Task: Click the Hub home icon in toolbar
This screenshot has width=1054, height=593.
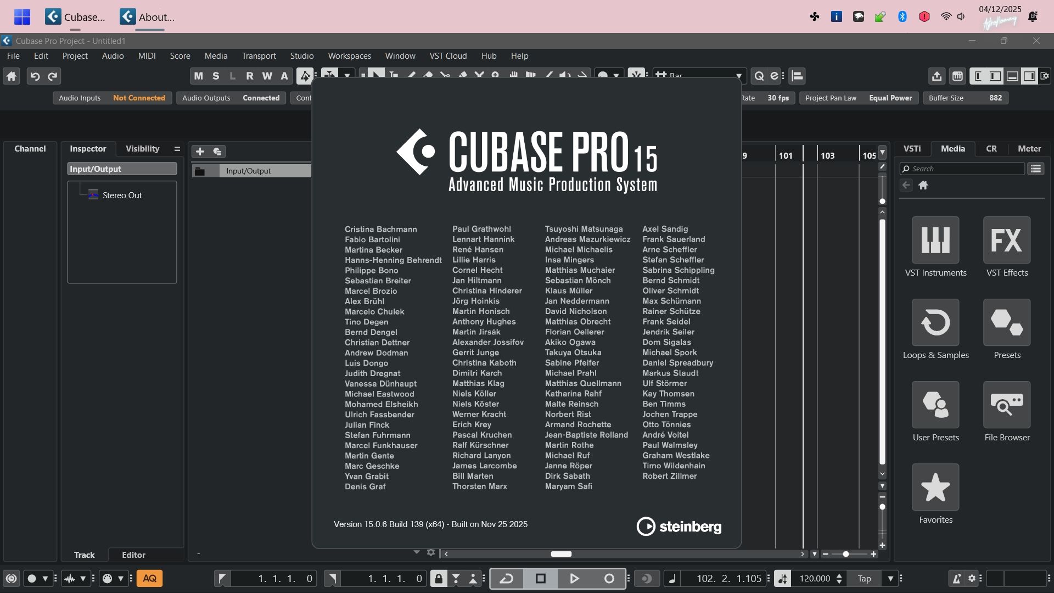Action: (12, 76)
